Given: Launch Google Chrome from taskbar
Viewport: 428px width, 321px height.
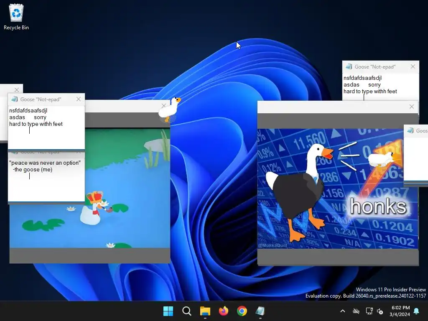Looking at the screenshot, I should 242,311.
